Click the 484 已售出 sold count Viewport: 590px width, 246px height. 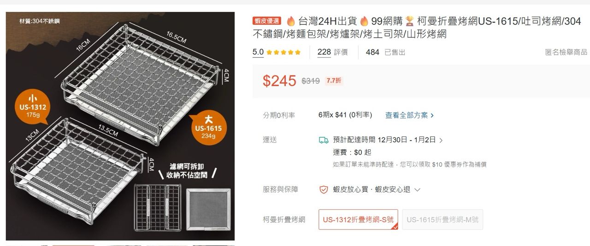[385, 53]
